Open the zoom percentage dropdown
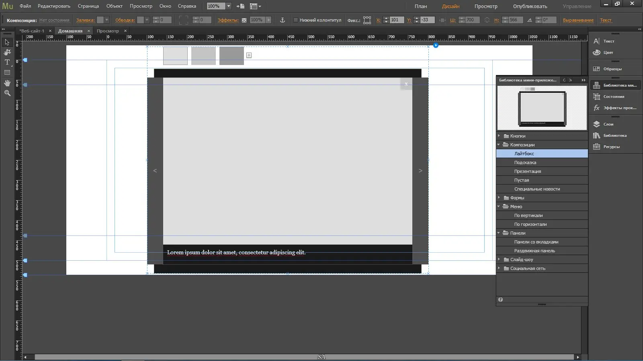Image resolution: width=643 pixels, height=361 pixels. point(228,6)
